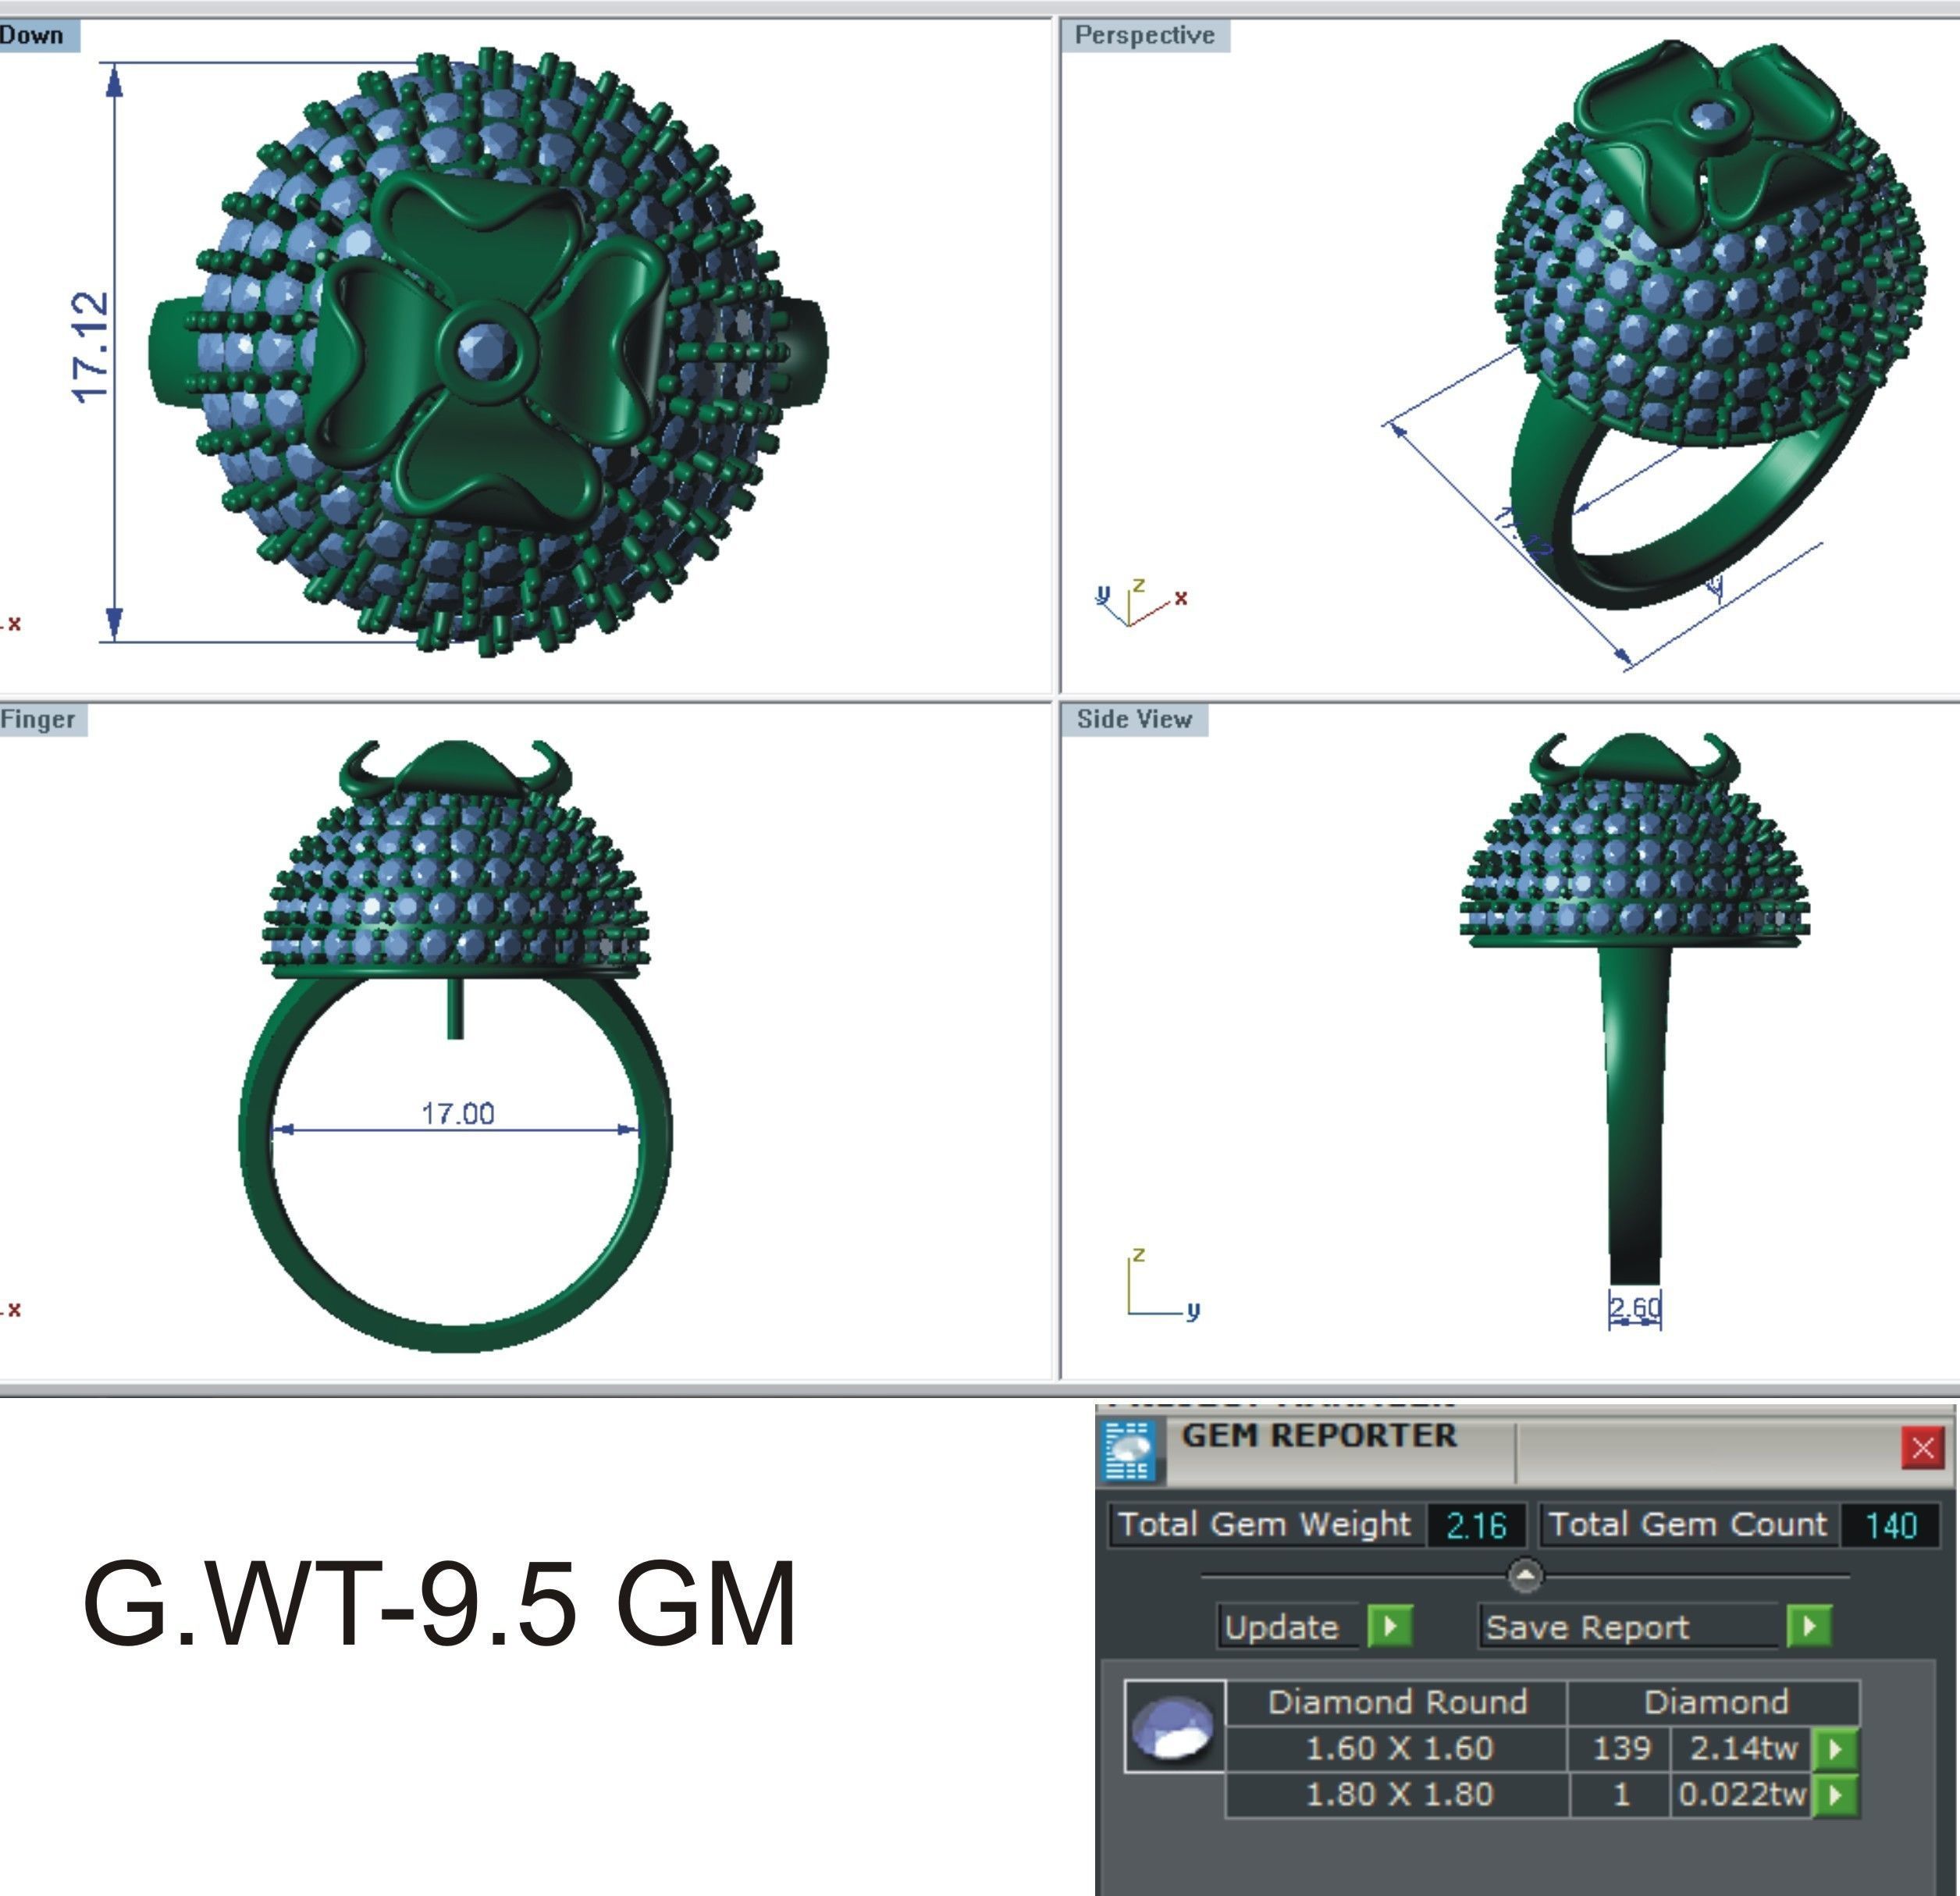Close the Gem Reporter panel
The image size is (1960, 1896).
coord(1922,1448)
